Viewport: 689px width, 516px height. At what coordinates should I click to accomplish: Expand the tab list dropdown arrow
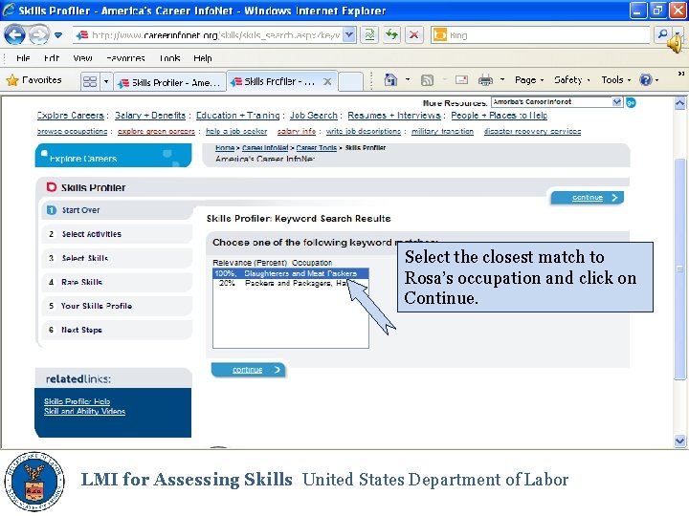106,81
